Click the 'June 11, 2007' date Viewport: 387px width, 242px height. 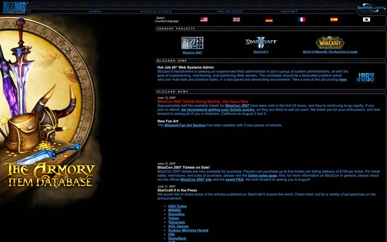[166, 187]
